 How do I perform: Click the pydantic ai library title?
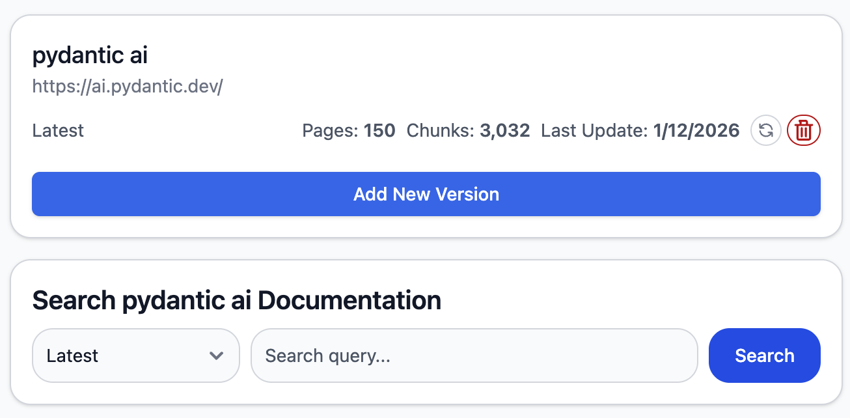tap(90, 56)
